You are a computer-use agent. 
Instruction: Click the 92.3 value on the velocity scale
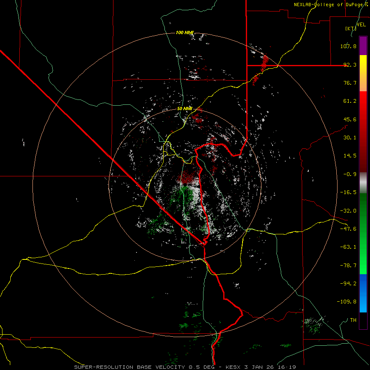pyautogui.click(x=350, y=65)
